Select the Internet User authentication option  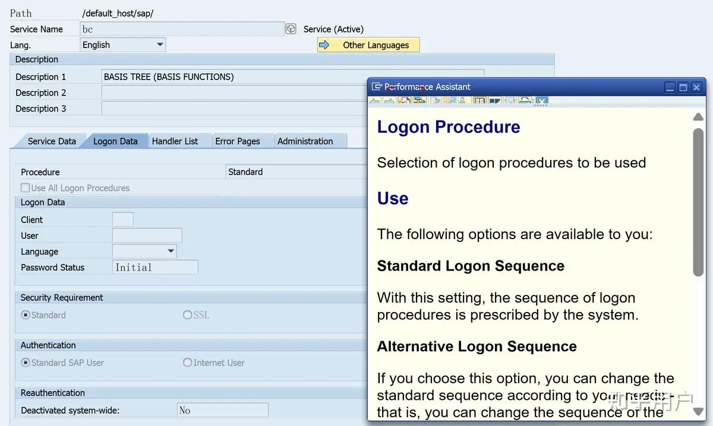click(187, 363)
